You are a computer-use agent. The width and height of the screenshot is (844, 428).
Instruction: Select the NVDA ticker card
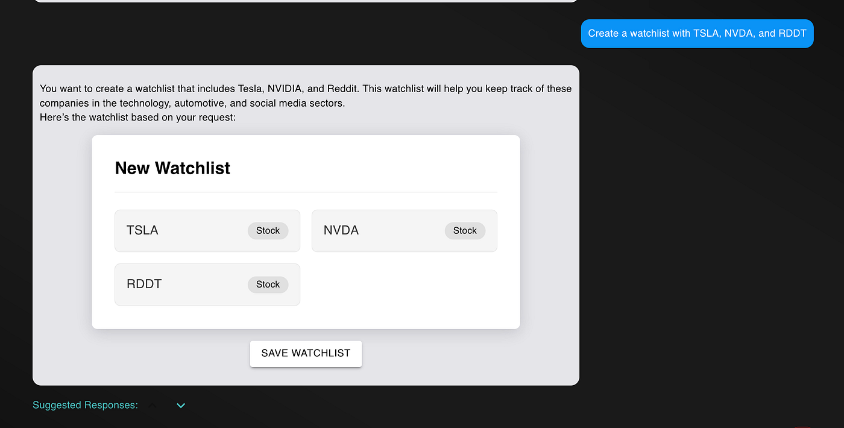[x=405, y=231]
